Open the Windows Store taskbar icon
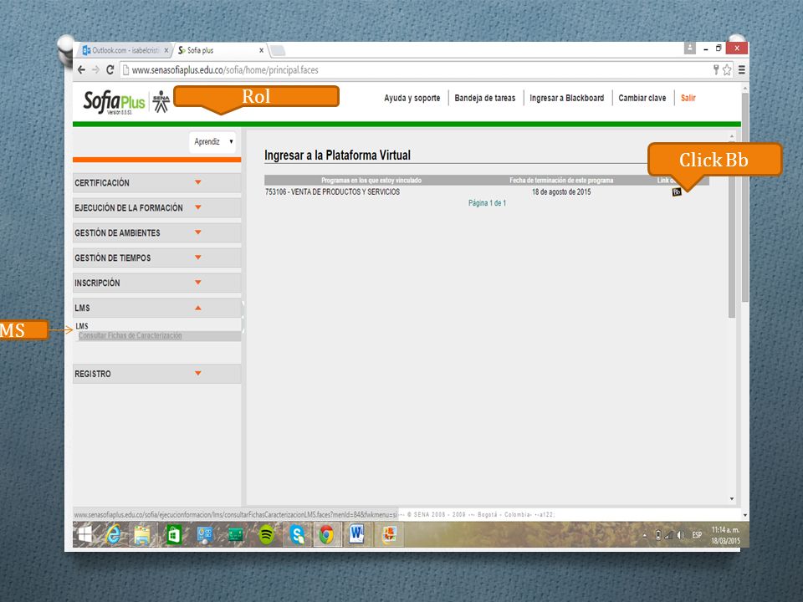The width and height of the screenshot is (803, 602). (x=174, y=535)
